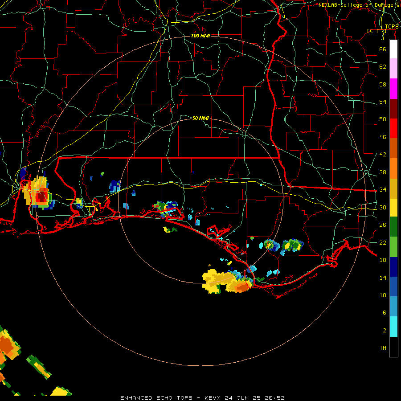The image size is (401, 401).
Task: Click the 66 value on the legend
Action: pos(383,49)
